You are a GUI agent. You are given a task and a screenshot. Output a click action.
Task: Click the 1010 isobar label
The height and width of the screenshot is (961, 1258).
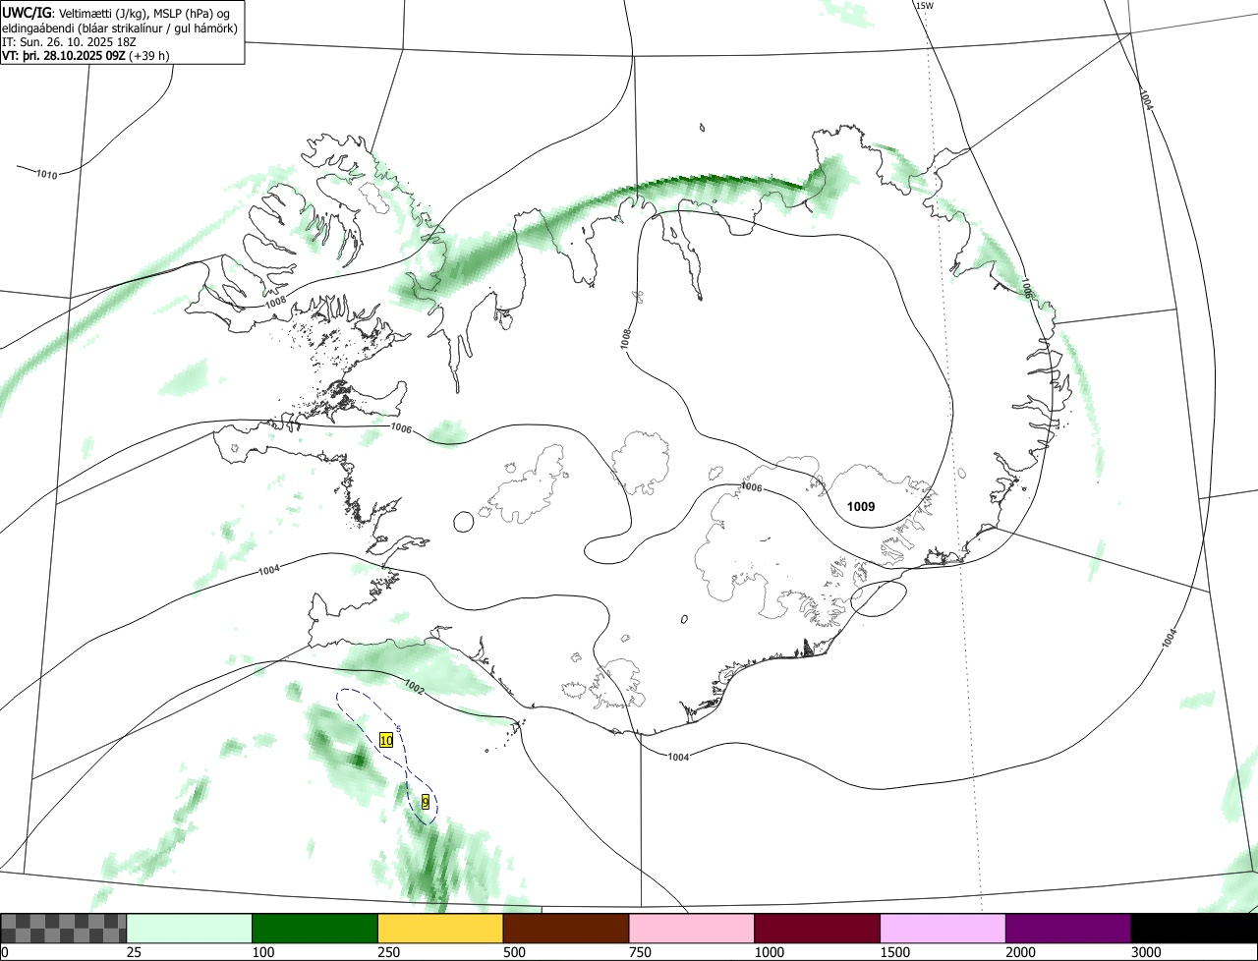click(x=46, y=174)
